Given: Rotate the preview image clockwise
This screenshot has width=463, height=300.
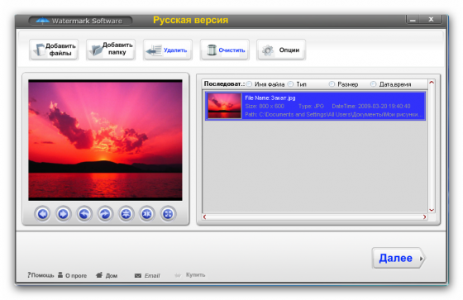Looking at the screenshot, I should coord(105,214).
